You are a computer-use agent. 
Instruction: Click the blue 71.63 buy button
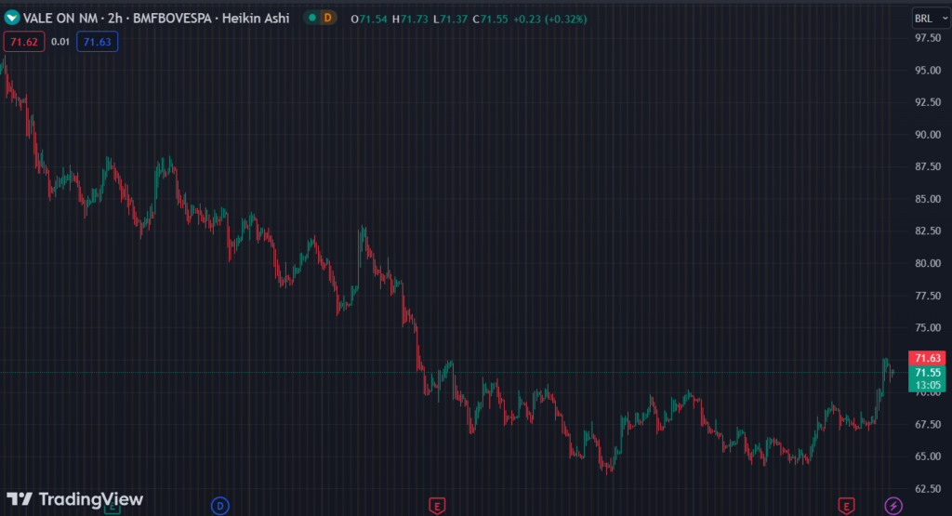[x=97, y=42]
